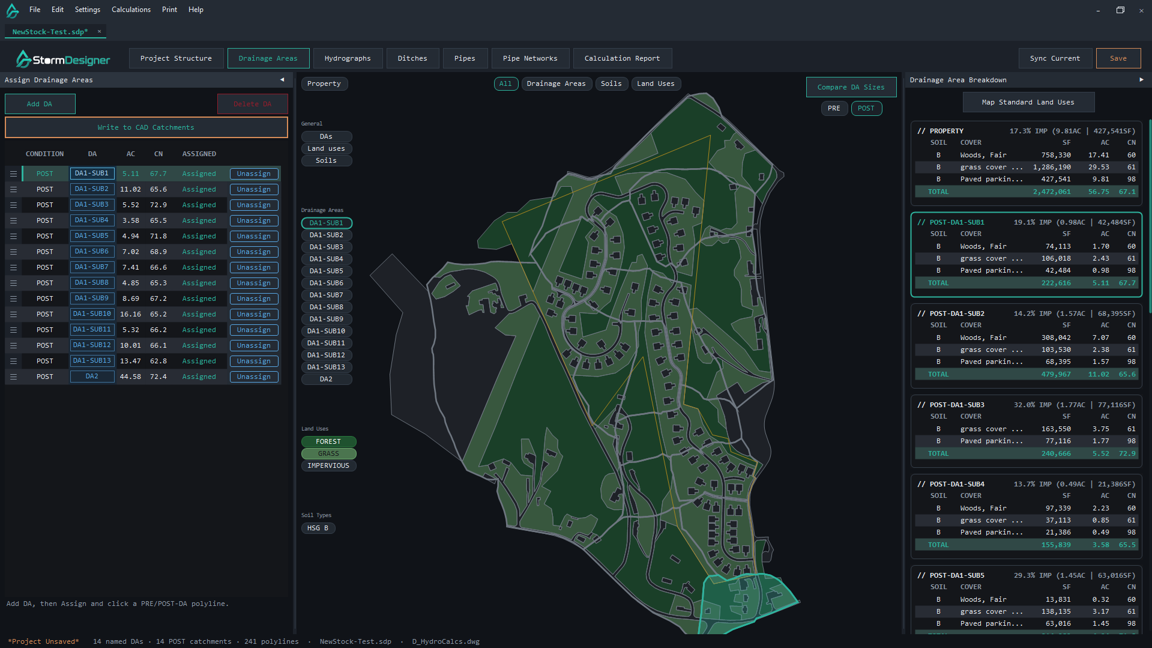Toggle the Soils general layer chip
The image size is (1152, 648).
tap(326, 160)
